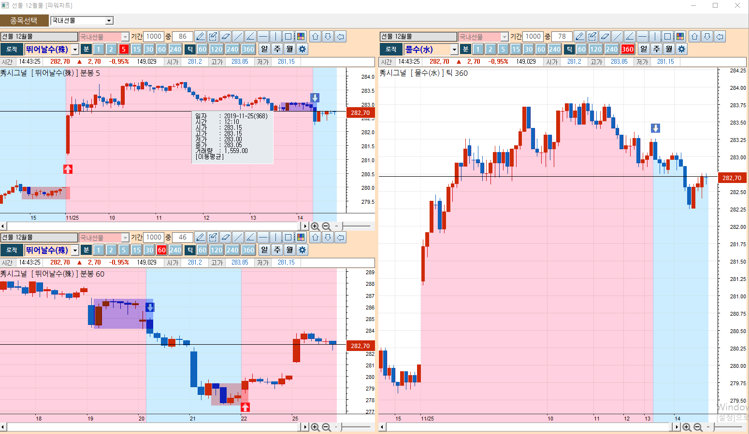Expand the pink 국내선물 combo in the 분봉 5 chart
749x434 pixels.
point(125,37)
